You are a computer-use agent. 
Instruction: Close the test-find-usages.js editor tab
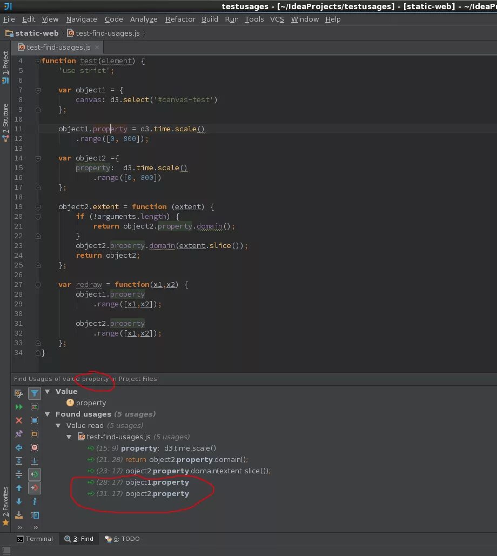click(x=97, y=47)
